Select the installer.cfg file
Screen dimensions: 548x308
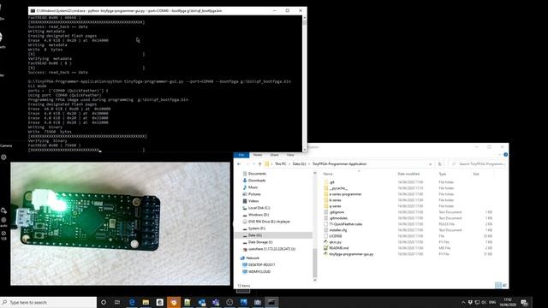[338, 230]
